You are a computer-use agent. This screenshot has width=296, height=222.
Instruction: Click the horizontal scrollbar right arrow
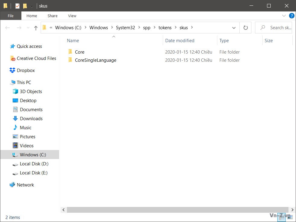tap(292, 210)
